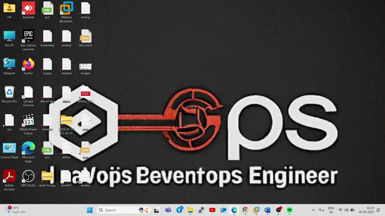Open Microsoft Teams from taskbar
The height and width of the screenshot is (216, 385).
pos(168,210)
